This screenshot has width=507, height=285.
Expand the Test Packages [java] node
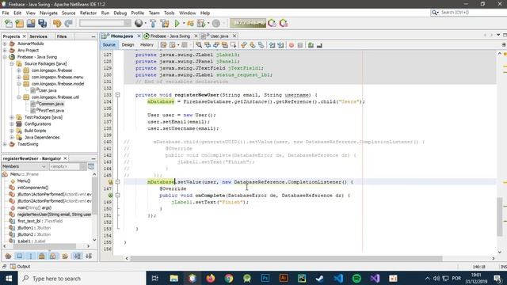pyautogui.click(x=12, y=117)
